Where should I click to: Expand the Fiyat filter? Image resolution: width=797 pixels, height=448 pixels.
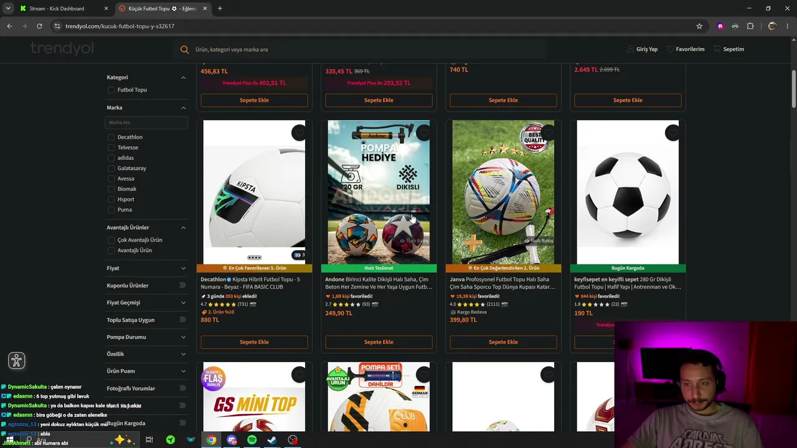[183, 268]
